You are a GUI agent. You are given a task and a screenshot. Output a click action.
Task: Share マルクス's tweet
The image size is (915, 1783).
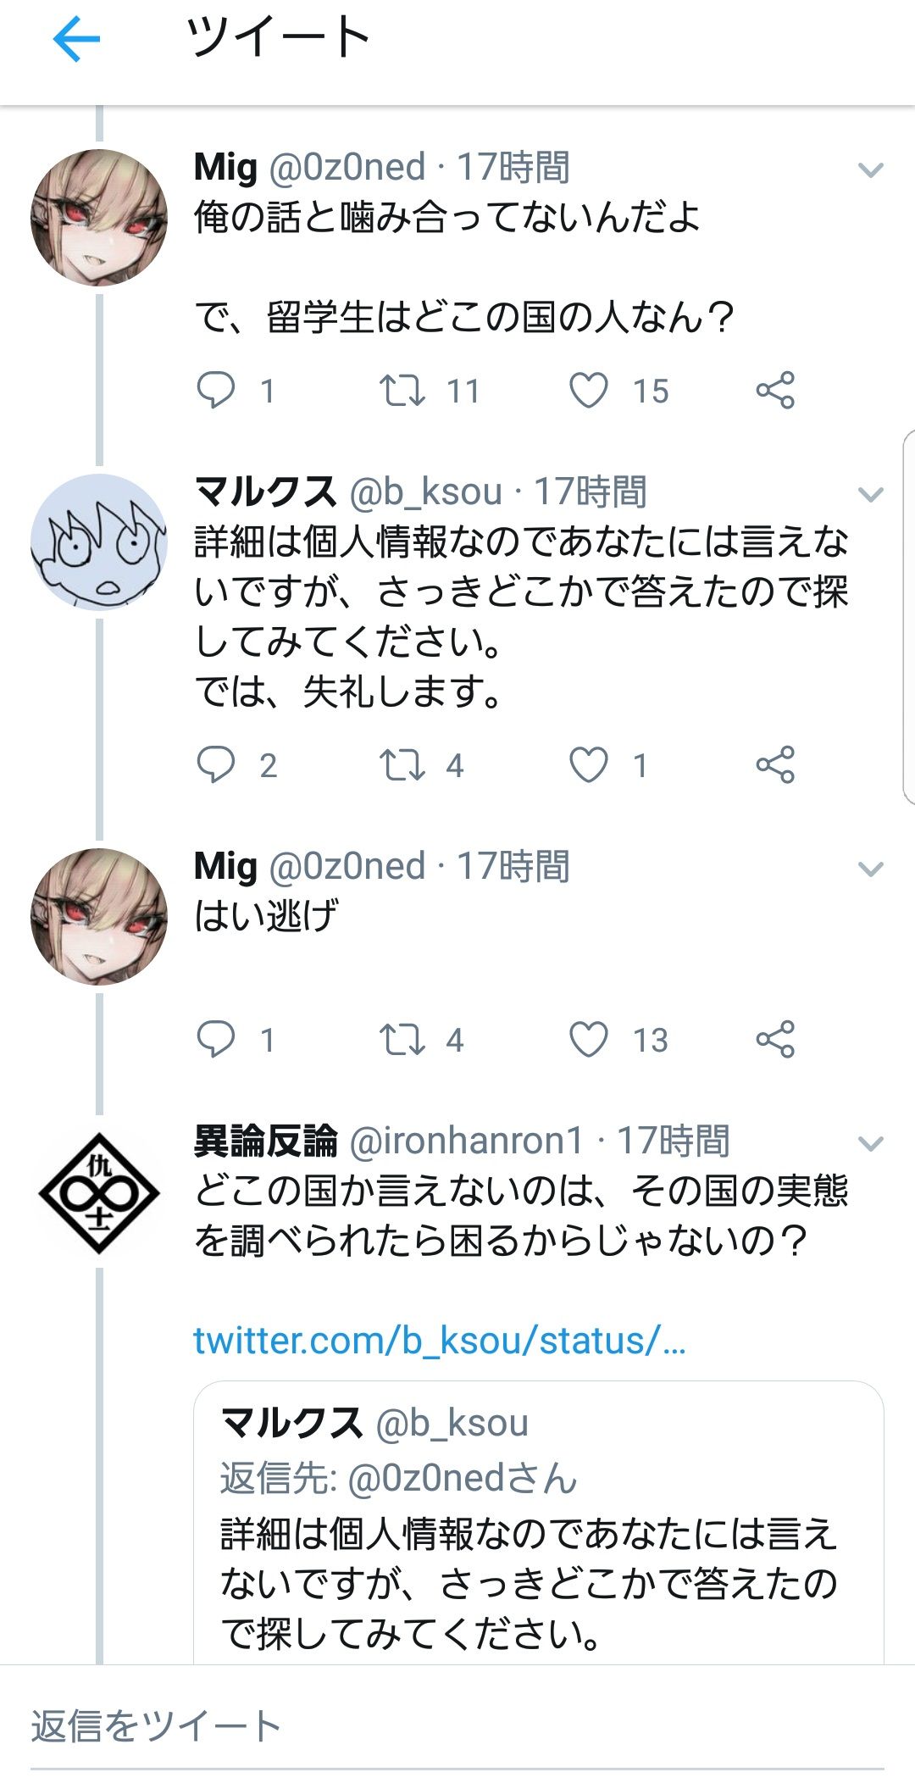tap(775, 765)
